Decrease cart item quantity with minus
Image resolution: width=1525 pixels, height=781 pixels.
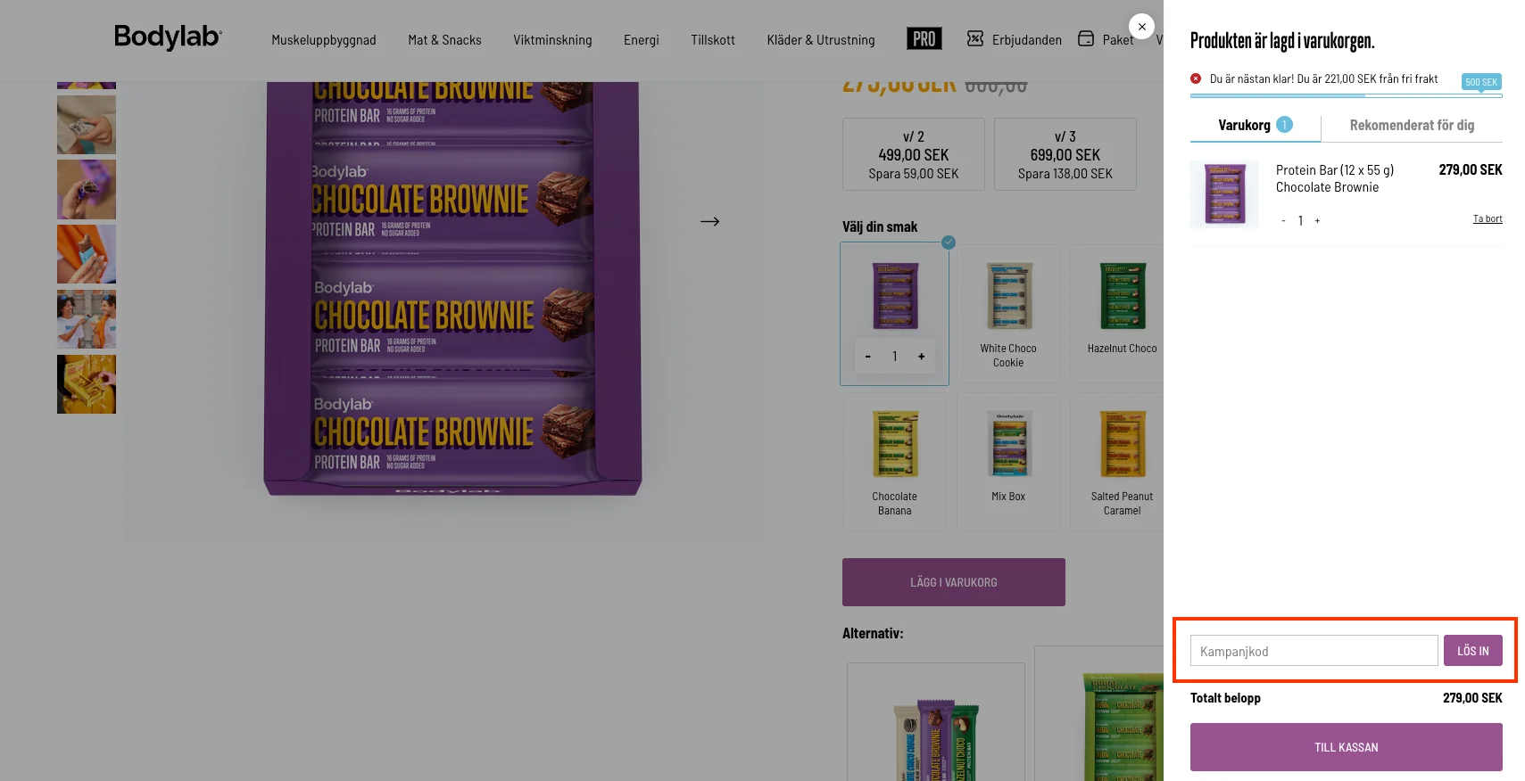[x=1283, y=221]
